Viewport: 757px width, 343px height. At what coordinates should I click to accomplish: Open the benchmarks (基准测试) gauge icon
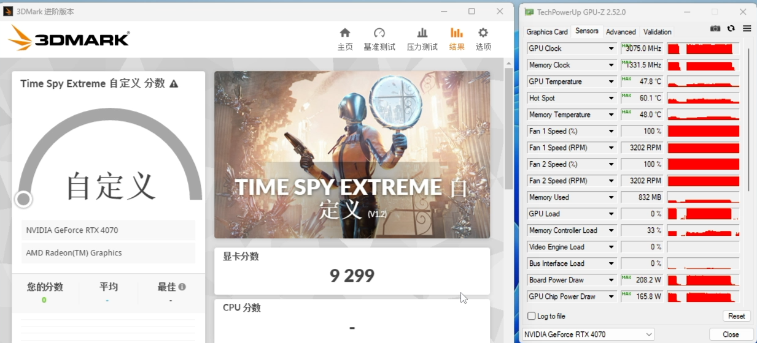[x=379, y=33]
